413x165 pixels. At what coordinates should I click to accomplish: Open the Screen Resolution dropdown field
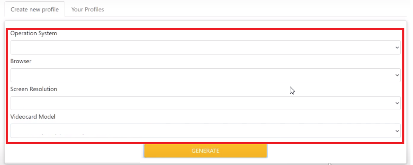point(206,103)
